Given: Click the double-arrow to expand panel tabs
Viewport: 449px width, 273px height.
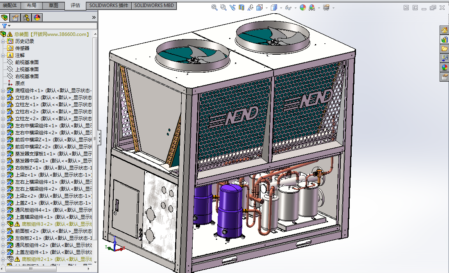Looking at the screenshot, I should [94, 18].
